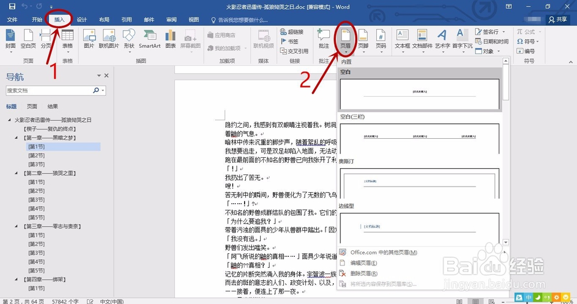Screen dimensions: 577x304
Task: Click the language indicator 中文(中国)
Action: click(112, 301)
